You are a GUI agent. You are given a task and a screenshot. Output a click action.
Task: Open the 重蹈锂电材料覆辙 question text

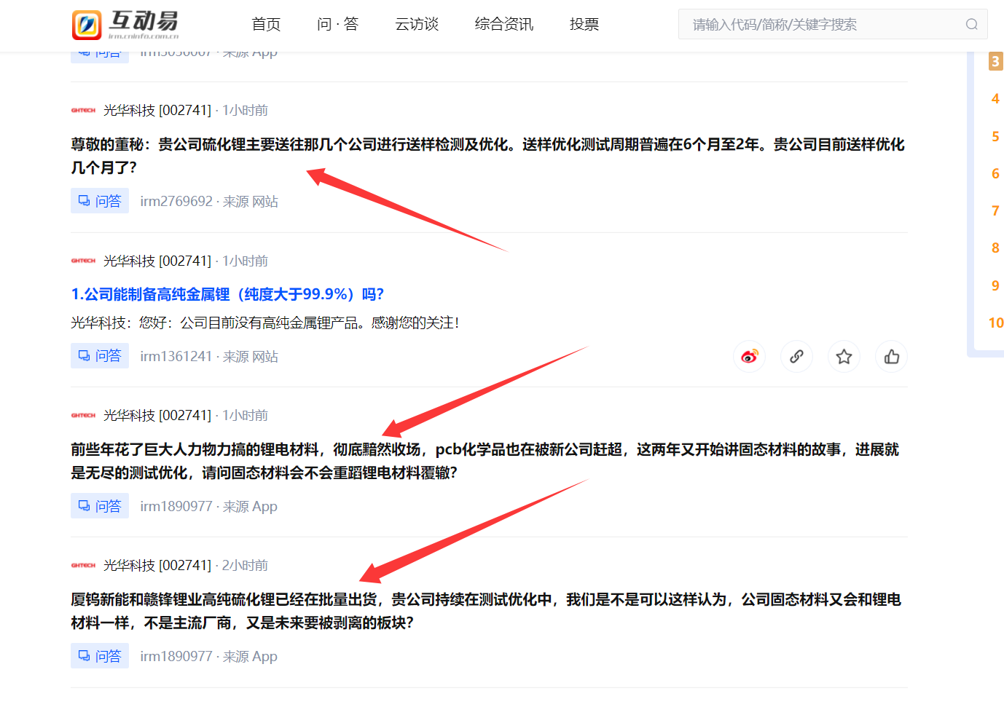(485, 461)
